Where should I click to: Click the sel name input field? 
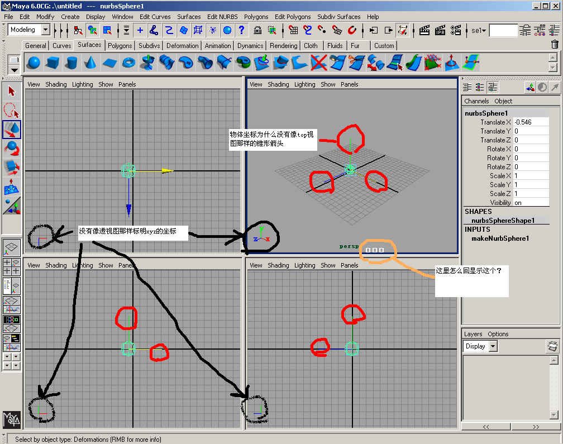click(503, 31)
